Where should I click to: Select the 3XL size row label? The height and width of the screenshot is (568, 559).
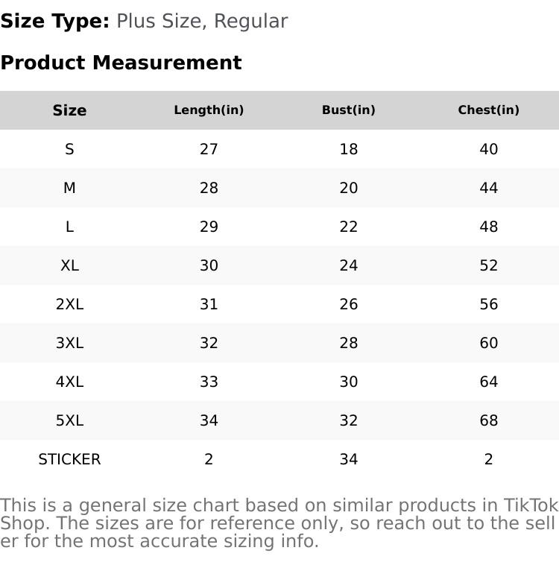(69, 343)
